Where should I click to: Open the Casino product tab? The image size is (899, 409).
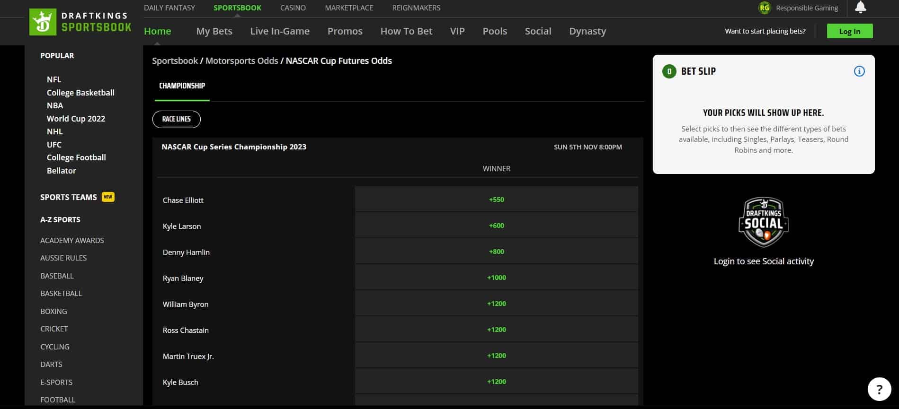pyautogui.click(x=293, y=8)
